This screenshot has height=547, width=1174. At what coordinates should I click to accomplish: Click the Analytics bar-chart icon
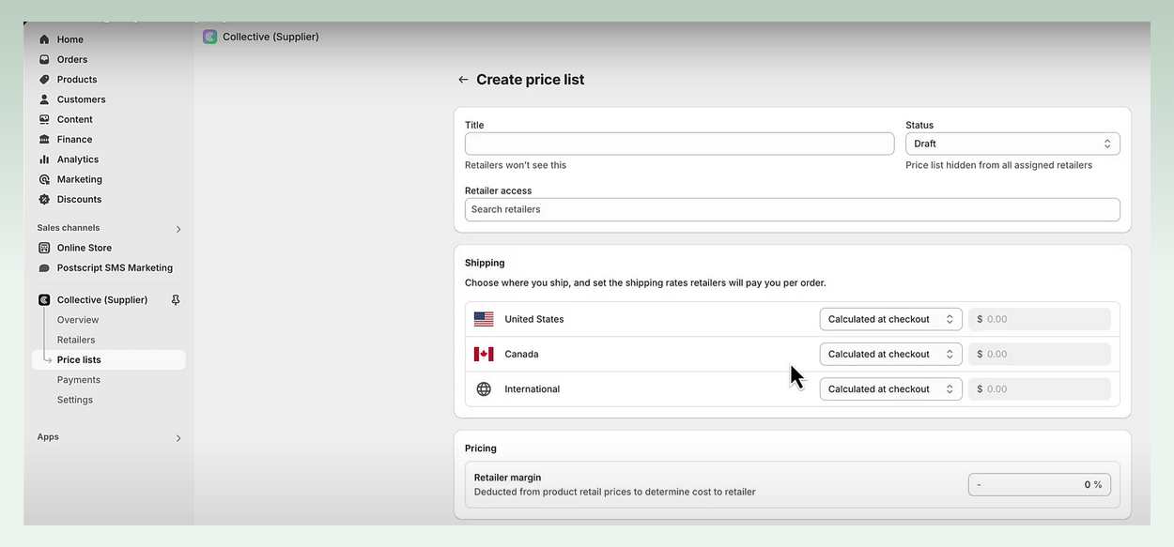coord(43,159)
